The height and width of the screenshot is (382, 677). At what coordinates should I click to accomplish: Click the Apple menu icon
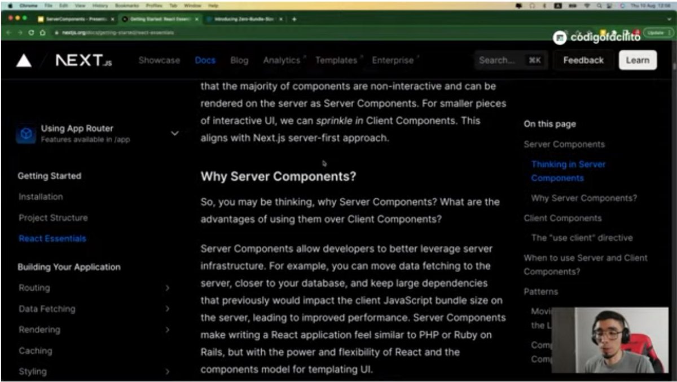(10, 5)
